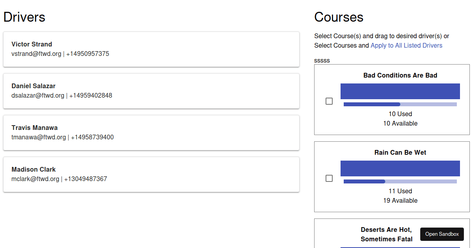473x248 pixels.
Task: Click the Bad Conditions blue course banner
Action: pyautogui.click(x=400, y=91)
